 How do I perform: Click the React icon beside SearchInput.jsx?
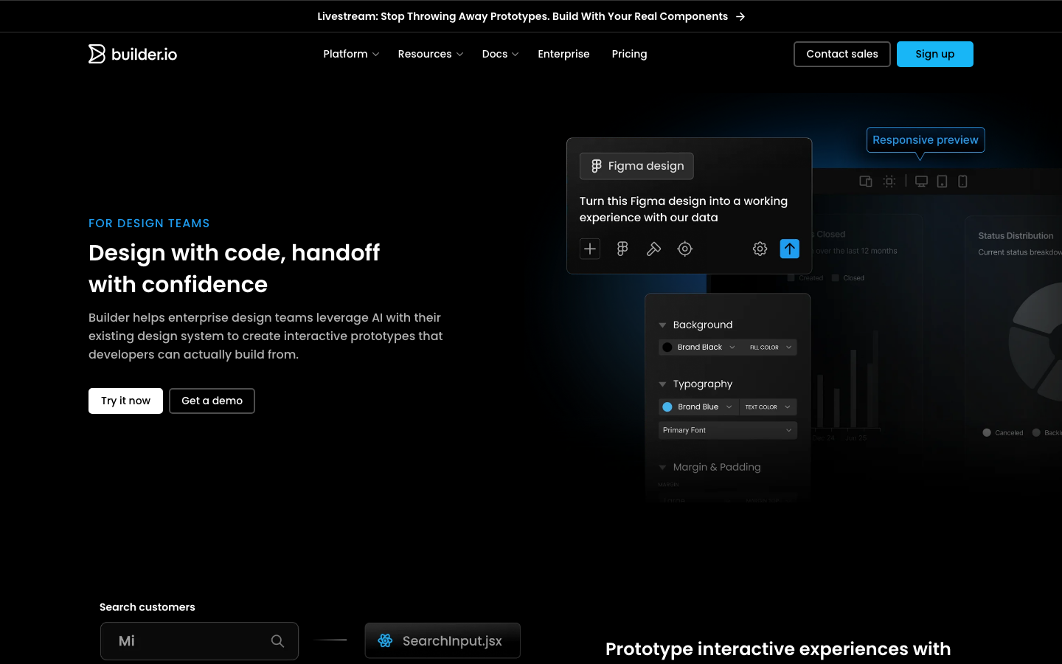tap(385, 640)
